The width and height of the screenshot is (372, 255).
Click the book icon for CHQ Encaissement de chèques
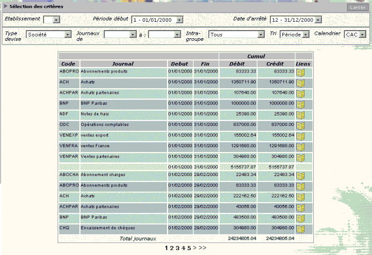coord(300,229)
